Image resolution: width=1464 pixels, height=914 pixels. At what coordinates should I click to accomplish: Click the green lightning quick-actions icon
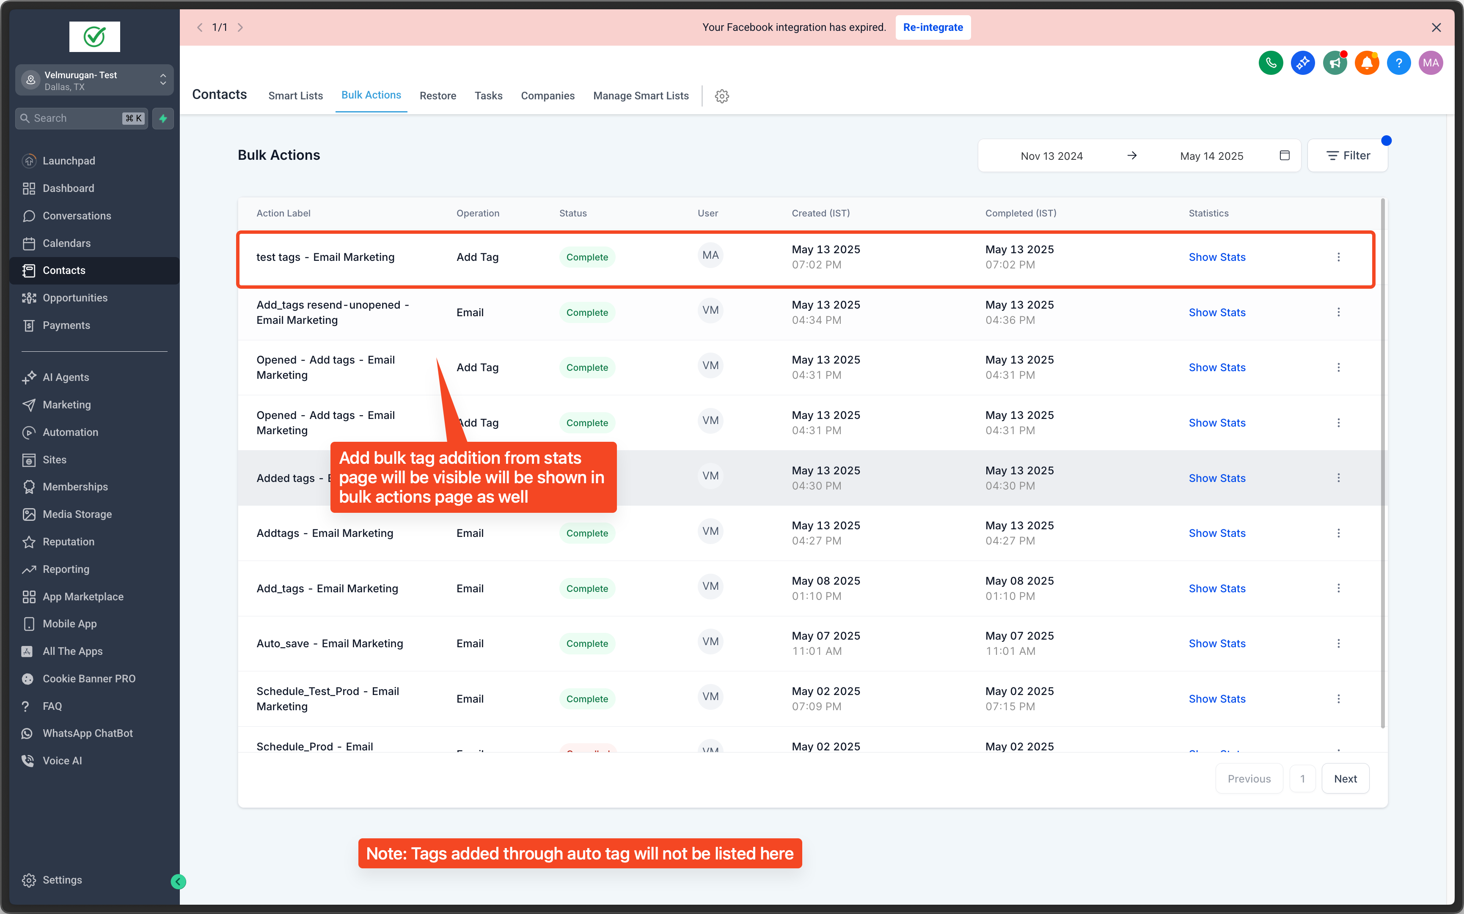(163, 118)
